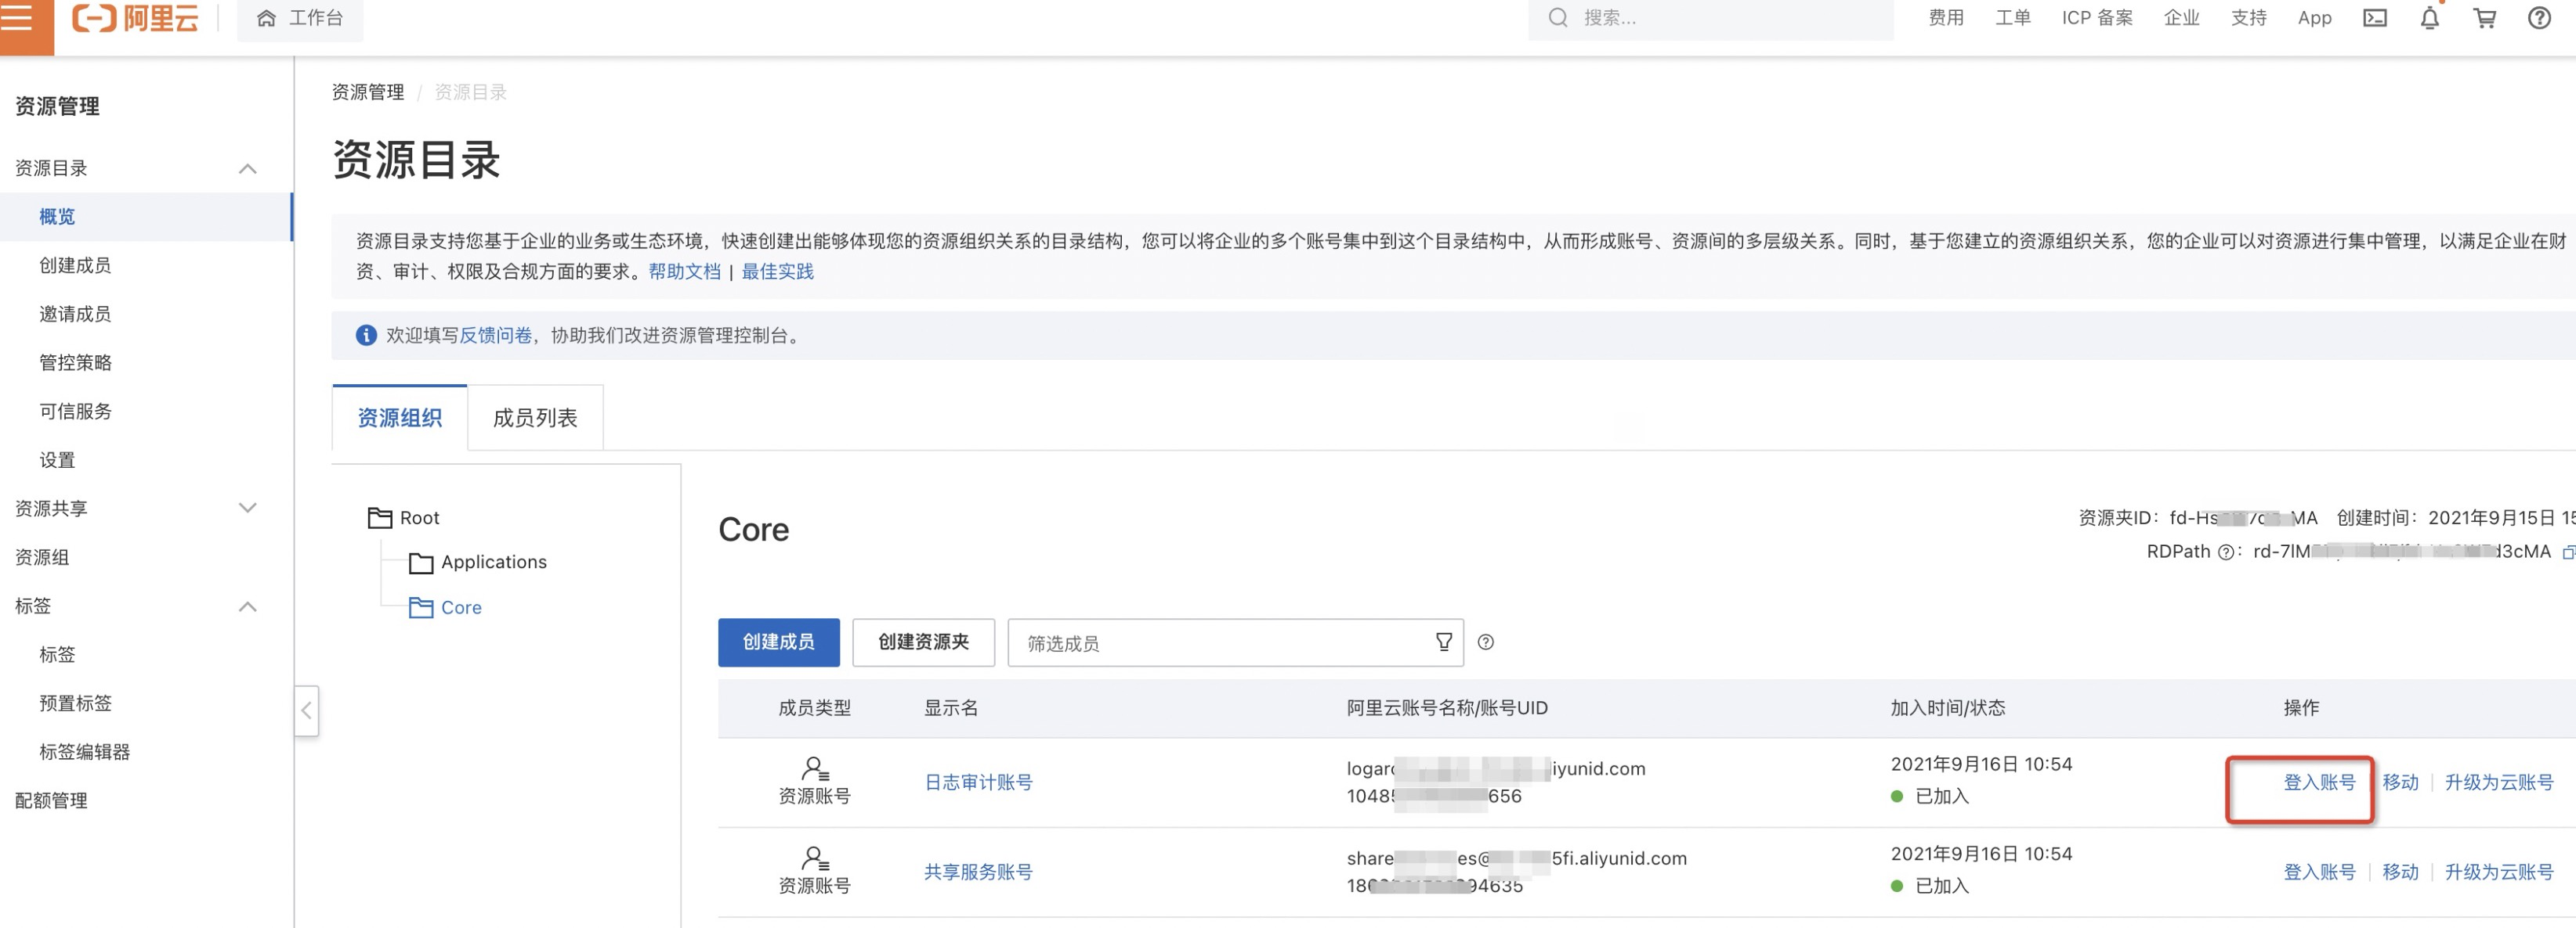
Task: Open the shopping cart icon
Action: (x=2484, y=18)
